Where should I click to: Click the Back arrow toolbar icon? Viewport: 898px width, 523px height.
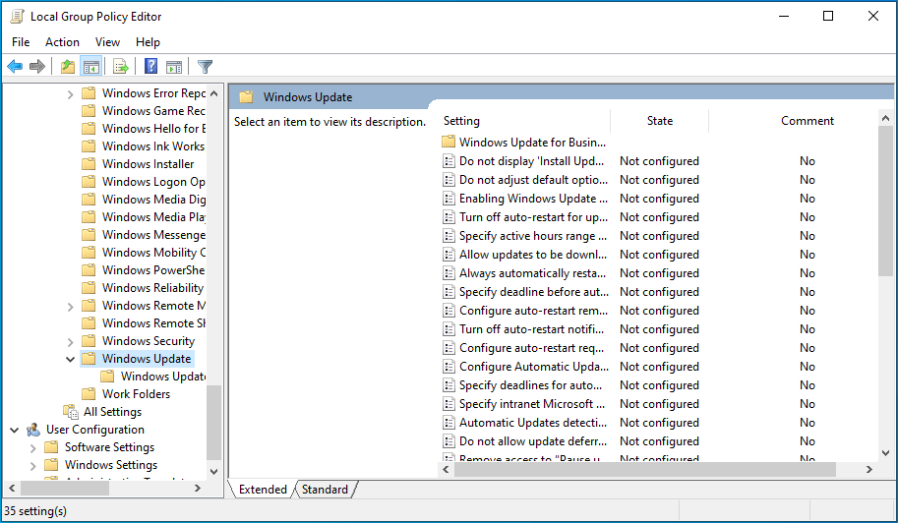(15, 67)
